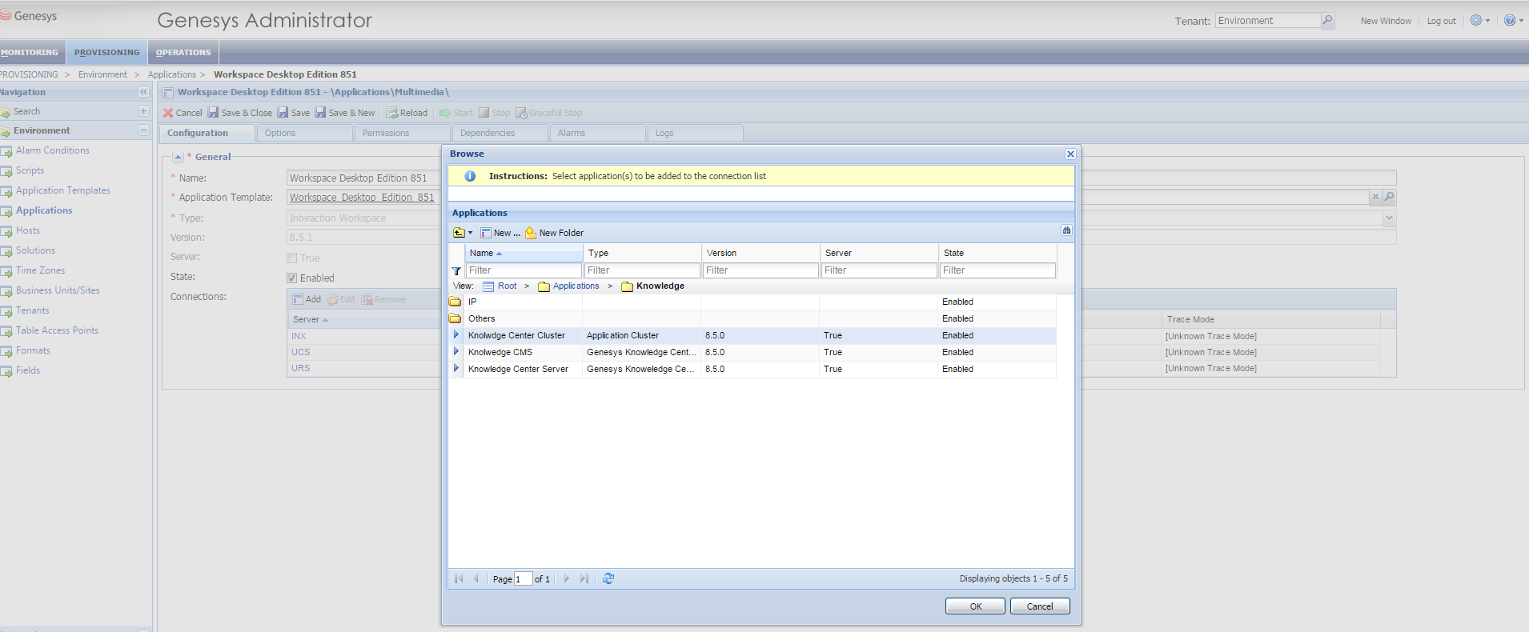Image resolution: width=1529 pixels, height=632 pixels.
Task: Toggle the State Enabled checkbox
Action: click(x=292, y=278)
